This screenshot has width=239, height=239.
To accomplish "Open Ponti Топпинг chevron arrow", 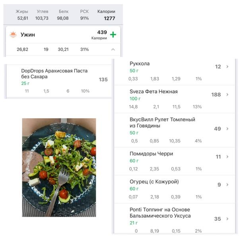I will coord(227,219).
